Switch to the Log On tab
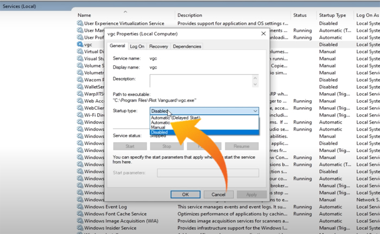The image size is (380, 234). 137,47
